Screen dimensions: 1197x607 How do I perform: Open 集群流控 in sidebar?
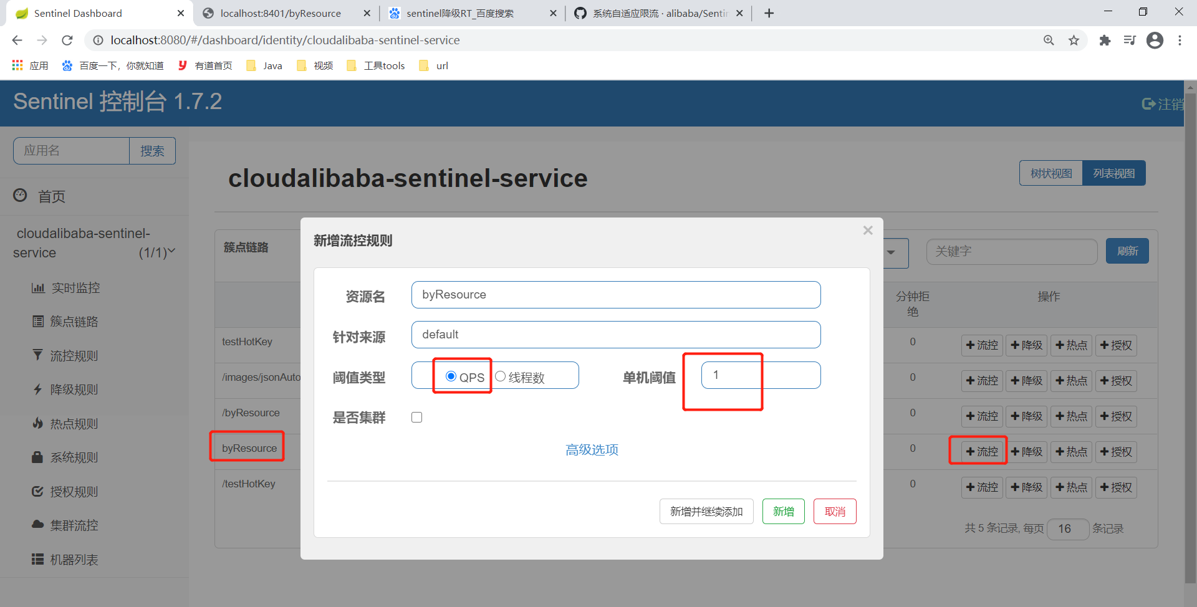click(65, 525)
